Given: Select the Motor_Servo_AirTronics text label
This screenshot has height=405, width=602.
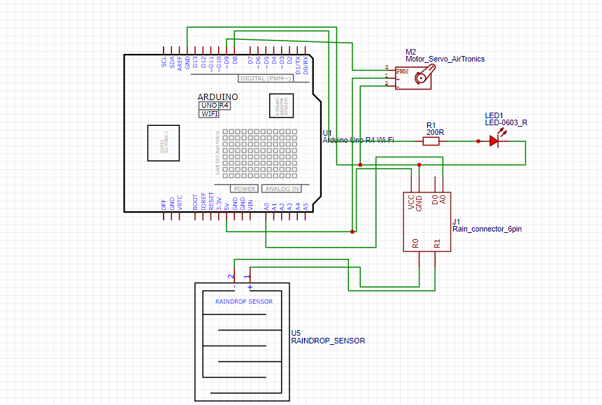Looking at the screenshot, I should [x=445, y=59].
